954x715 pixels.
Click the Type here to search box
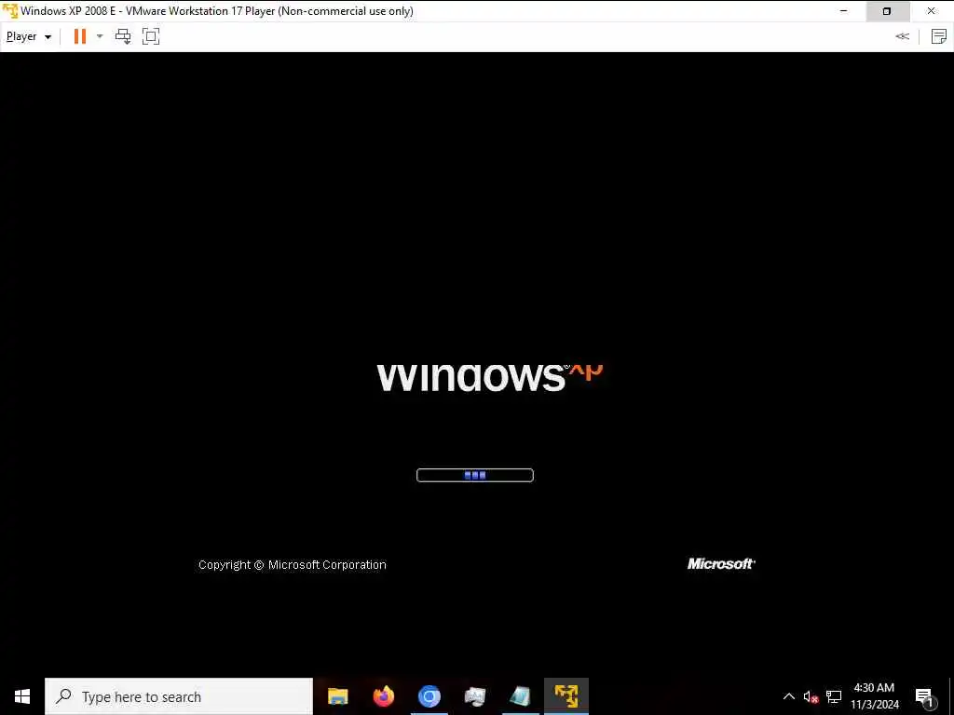coord(179,696)
